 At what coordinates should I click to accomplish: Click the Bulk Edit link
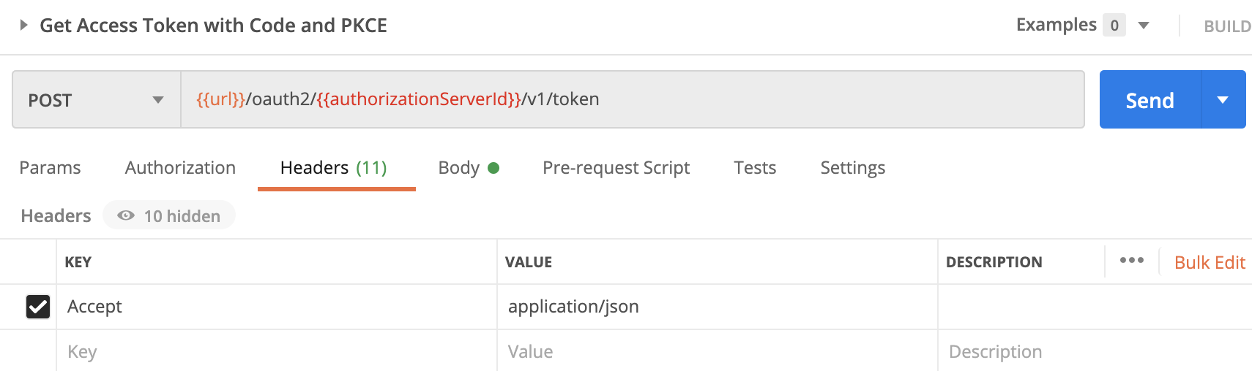(1210, 262)
